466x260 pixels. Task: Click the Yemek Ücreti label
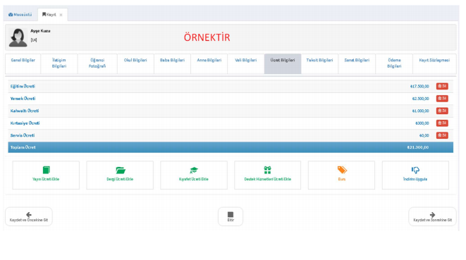click(23, 99)
